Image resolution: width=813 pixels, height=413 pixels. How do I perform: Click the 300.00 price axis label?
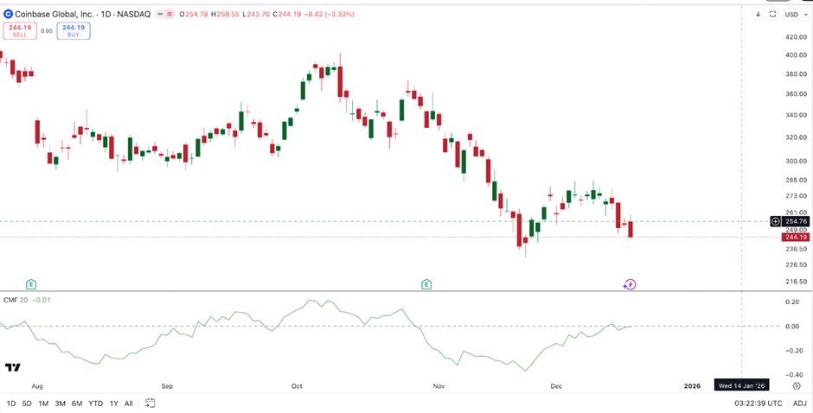tap(797, 162)
